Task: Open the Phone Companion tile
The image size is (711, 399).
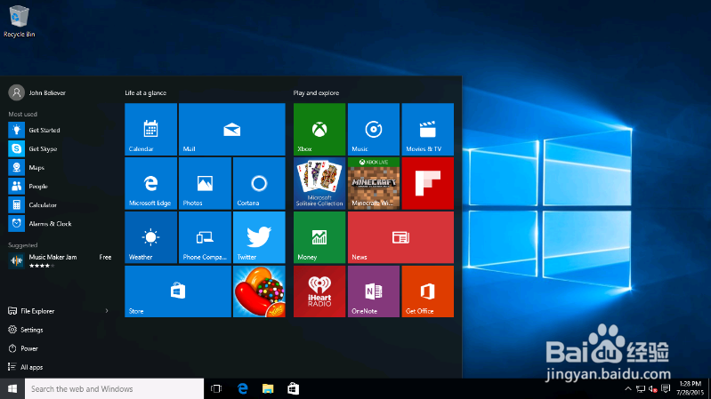Action: point(205,237)
